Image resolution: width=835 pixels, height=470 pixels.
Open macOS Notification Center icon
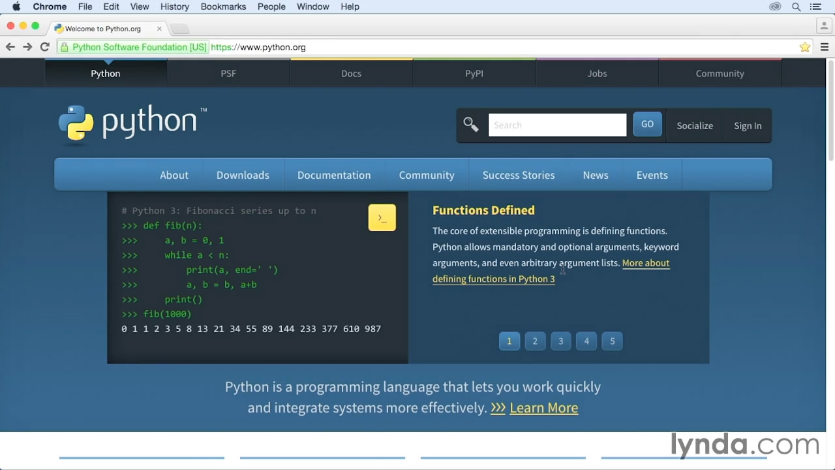point(815,7)
